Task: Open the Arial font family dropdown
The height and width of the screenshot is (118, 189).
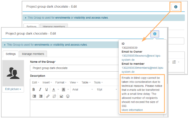Action: click(82, 89)
